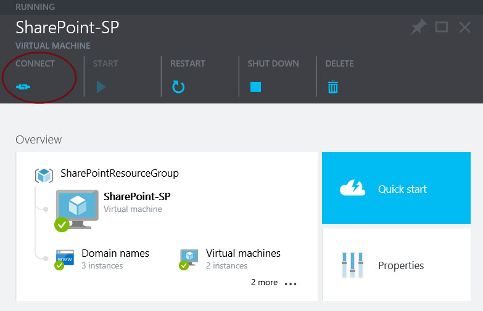
Task: Click the '2 instances' text
Action: coord(227,265)
